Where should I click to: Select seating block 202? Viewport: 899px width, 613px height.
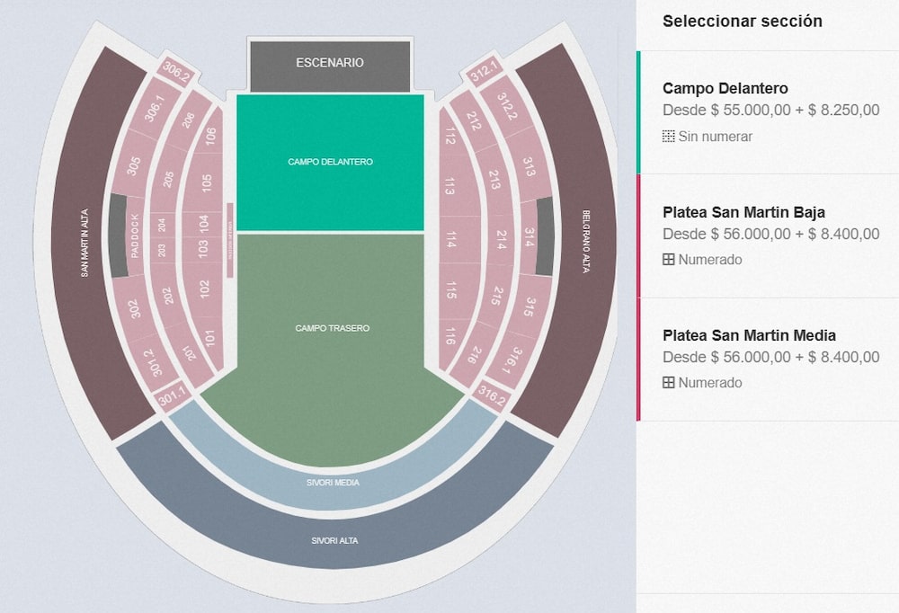(168, 296)
